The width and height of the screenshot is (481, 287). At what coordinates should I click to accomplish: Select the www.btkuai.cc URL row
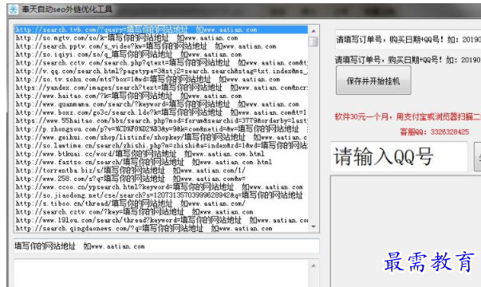[161, 154]
